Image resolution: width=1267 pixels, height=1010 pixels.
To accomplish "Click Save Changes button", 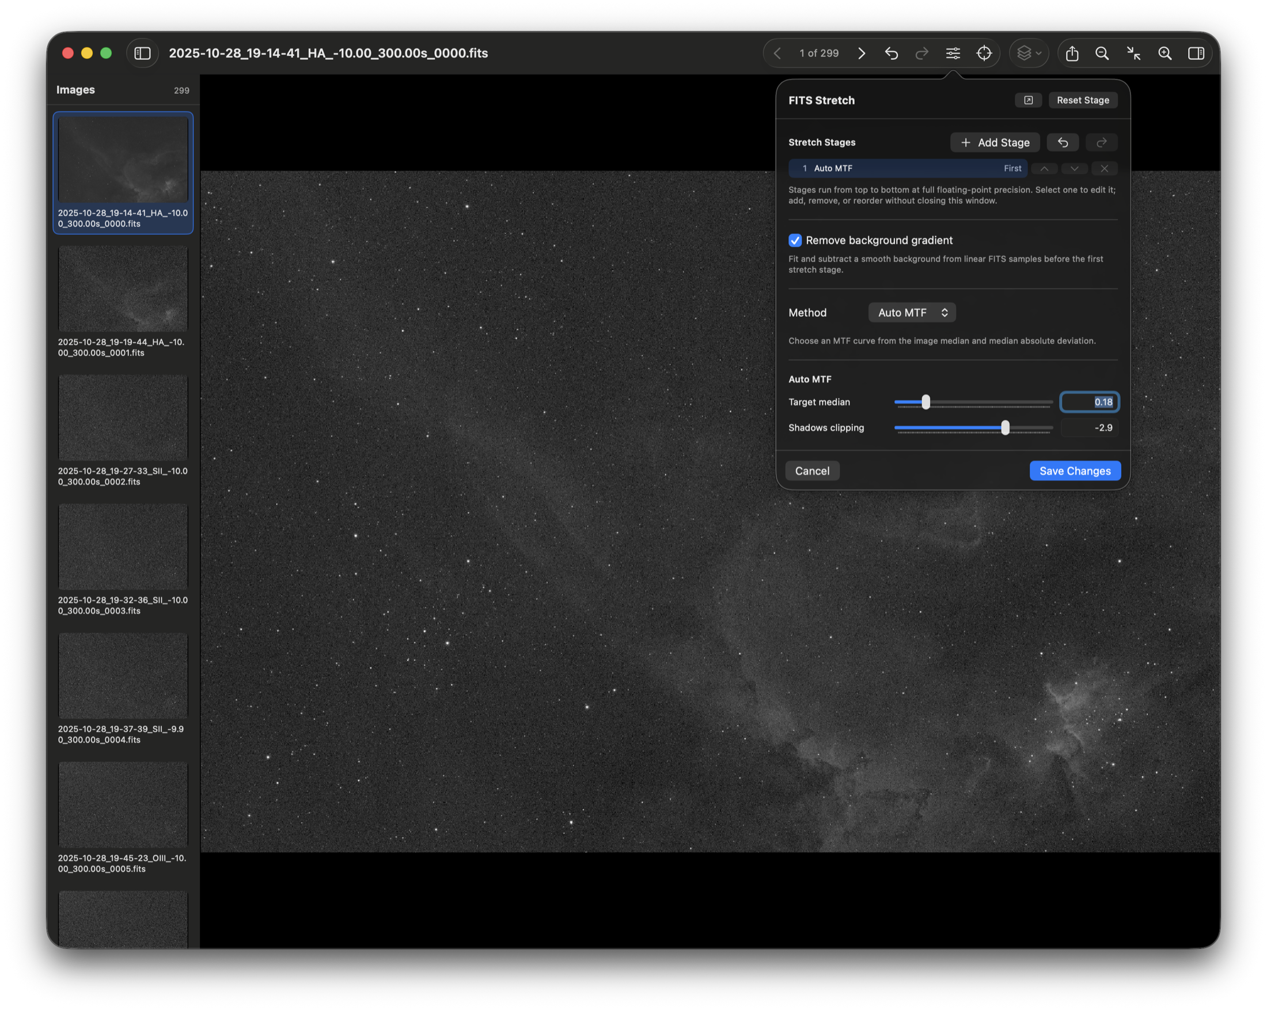I will click(x=1075, y=471).
